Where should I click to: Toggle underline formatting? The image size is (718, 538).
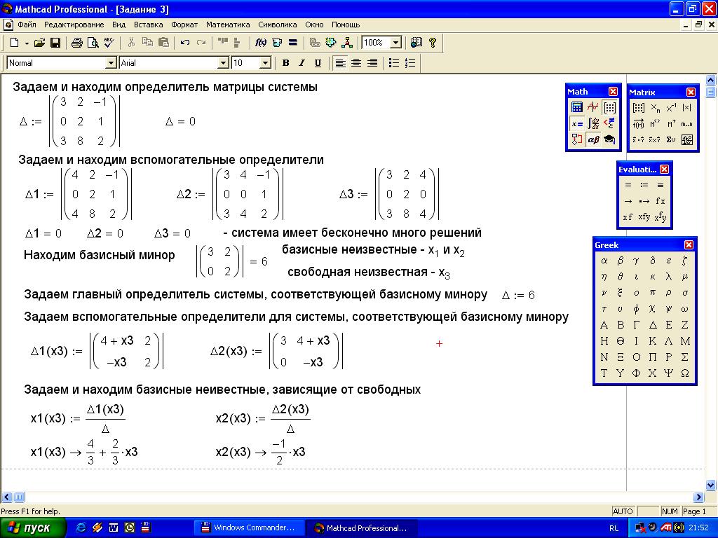coord(318,63)
